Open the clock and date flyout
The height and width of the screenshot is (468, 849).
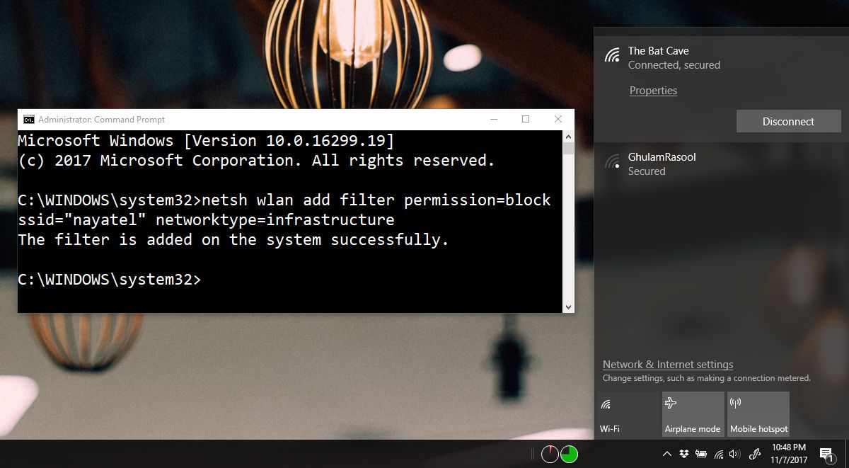pos(788,454)
